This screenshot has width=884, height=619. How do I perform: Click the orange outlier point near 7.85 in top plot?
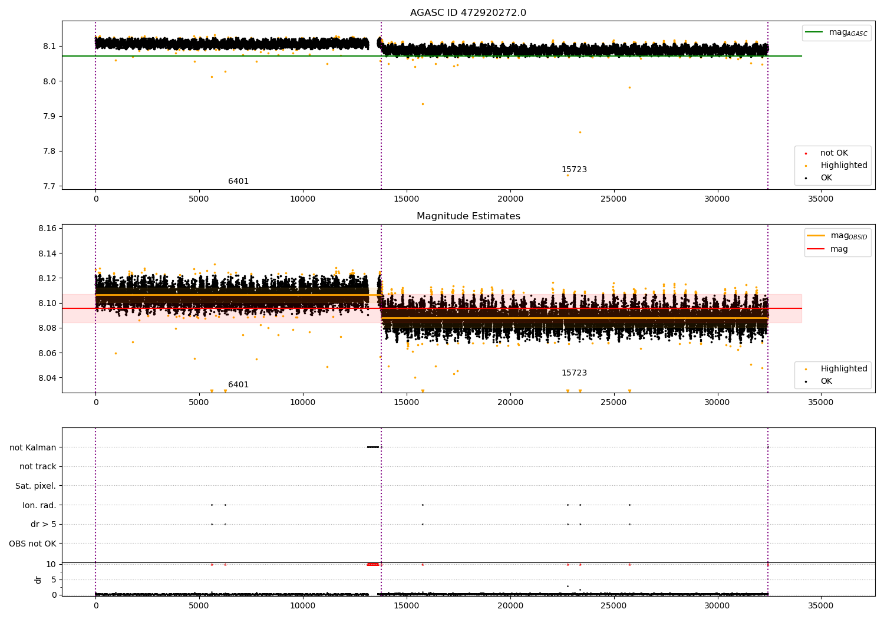pyautogui.click(x=580, y=132)
